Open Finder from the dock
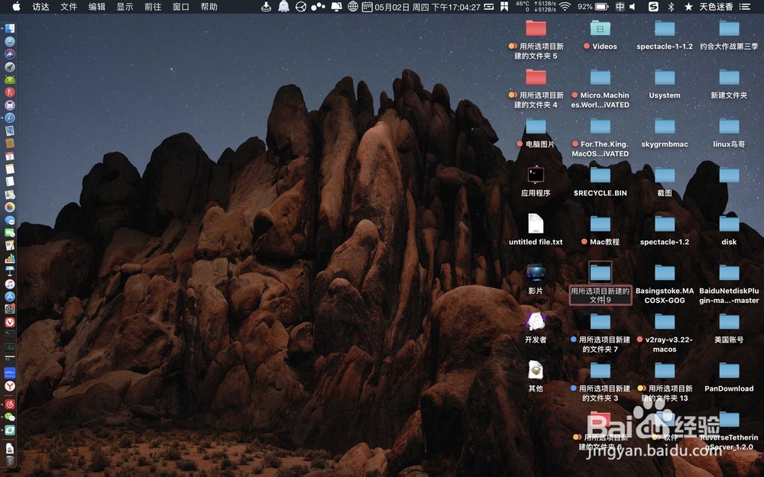The width and height of the screenshot is (764, 477). click(x=10, y=29)
